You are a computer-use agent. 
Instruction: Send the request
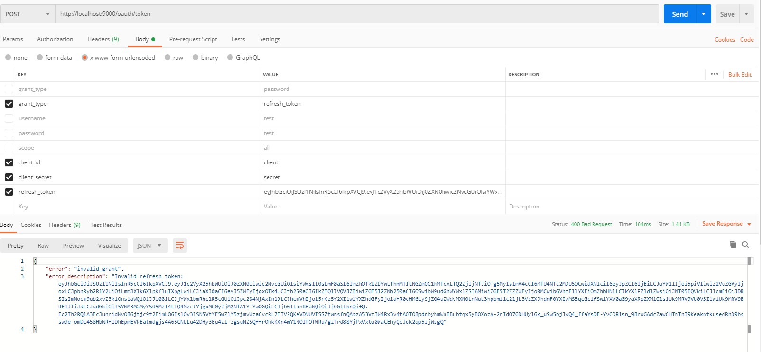click(x=679, y=14)
